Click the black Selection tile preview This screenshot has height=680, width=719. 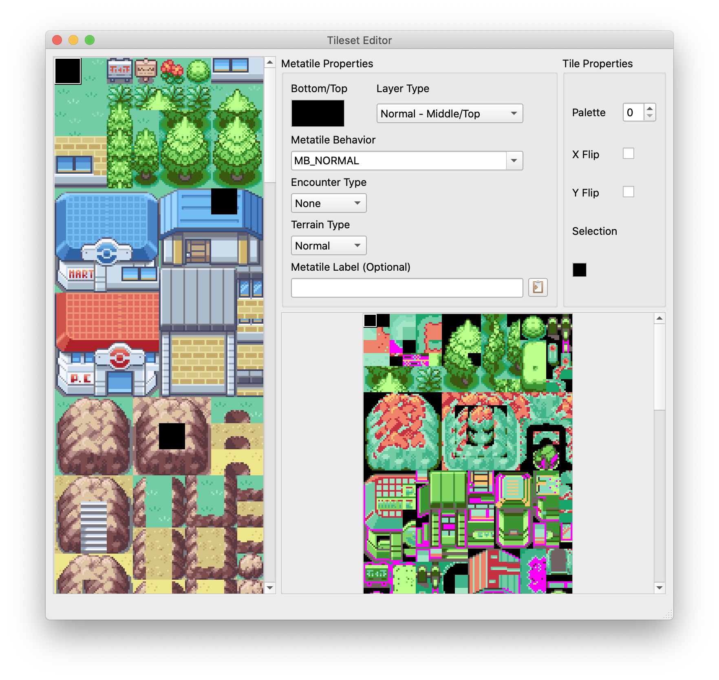tap(580, 270)
